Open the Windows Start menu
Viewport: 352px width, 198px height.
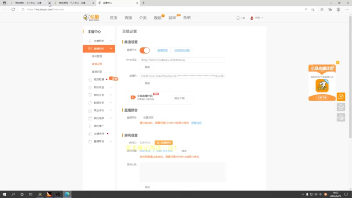tap(4, 194)
